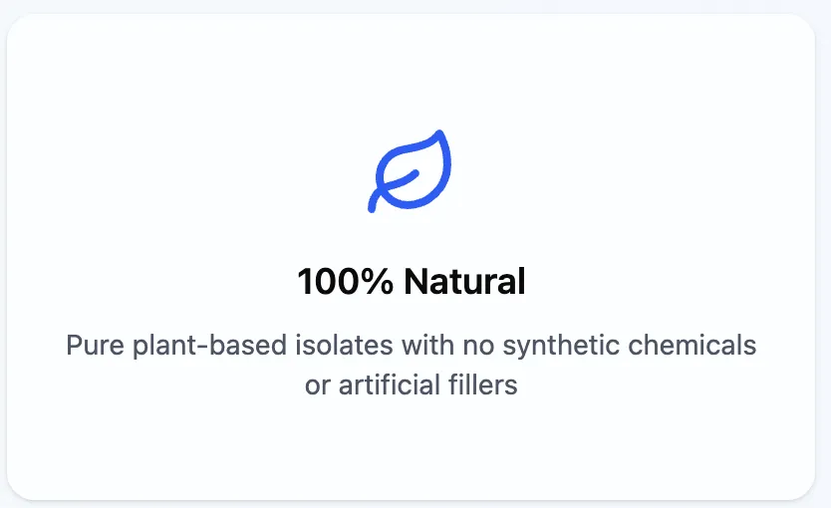Click empty card area below the description
This screenshot has width=831, height=508.
tap(411, 450)
